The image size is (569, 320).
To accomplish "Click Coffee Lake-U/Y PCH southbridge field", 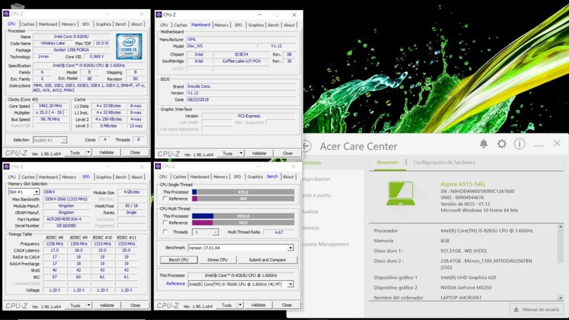I will [x=241, y=61].
